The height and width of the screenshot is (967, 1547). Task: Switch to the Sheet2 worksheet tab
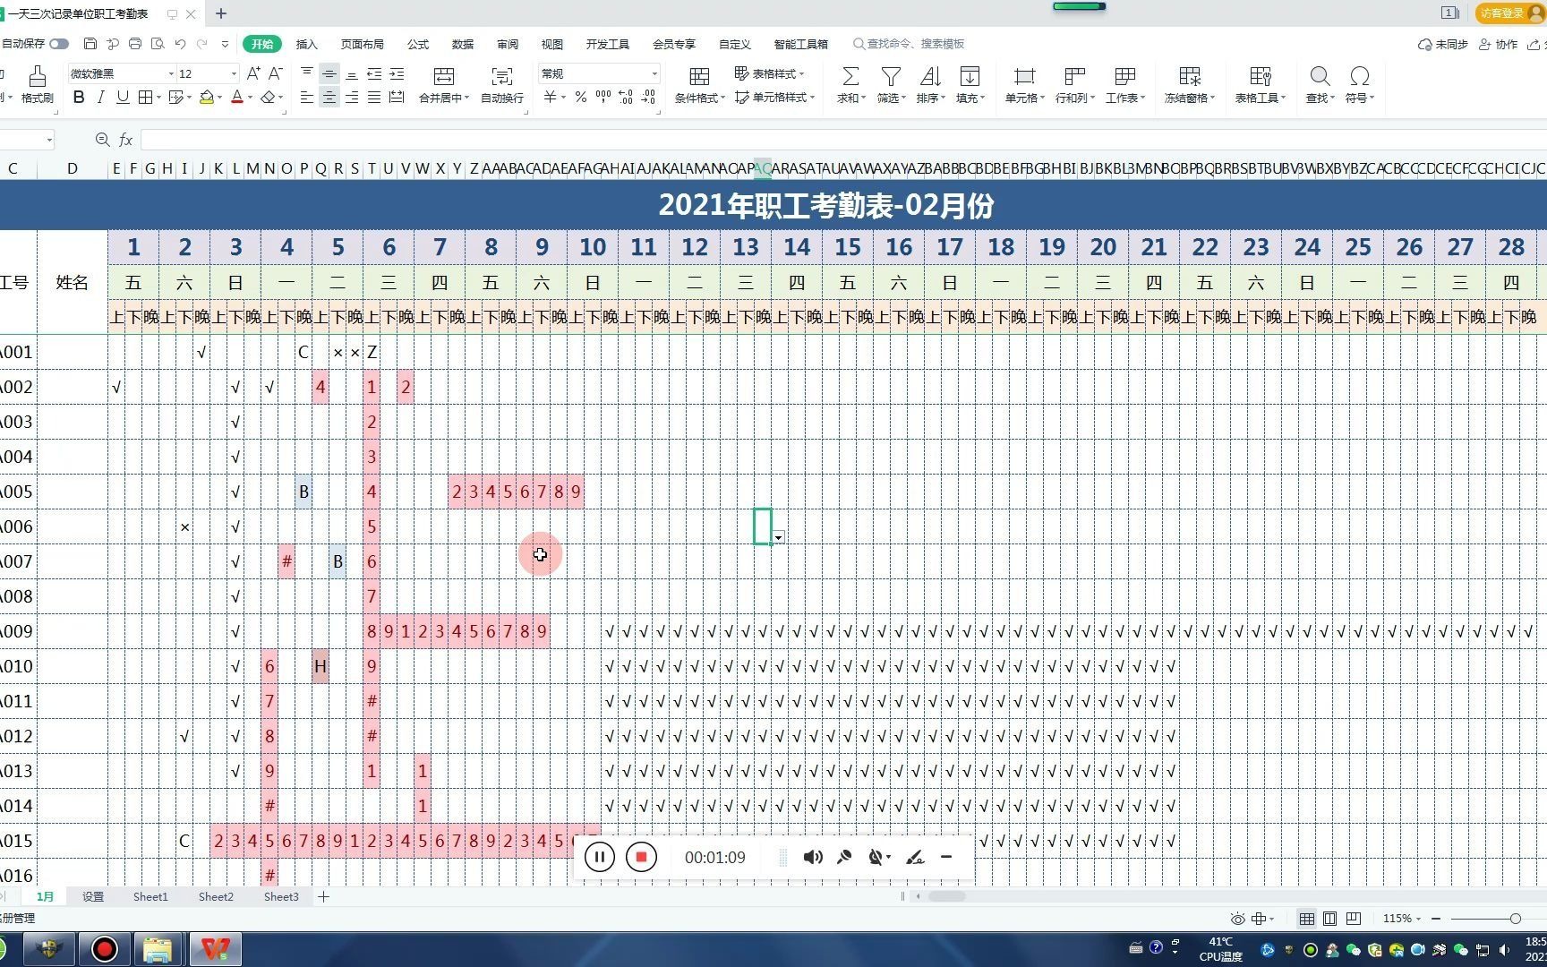215,896
